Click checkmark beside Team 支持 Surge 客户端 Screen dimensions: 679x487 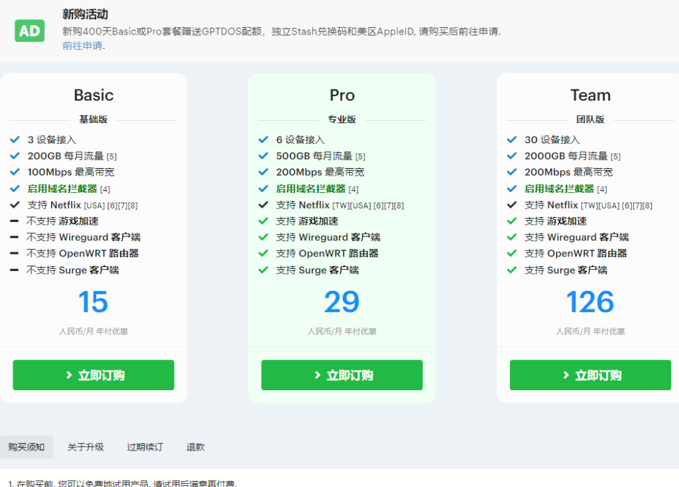pyautogui.click(x=511, y=270)
